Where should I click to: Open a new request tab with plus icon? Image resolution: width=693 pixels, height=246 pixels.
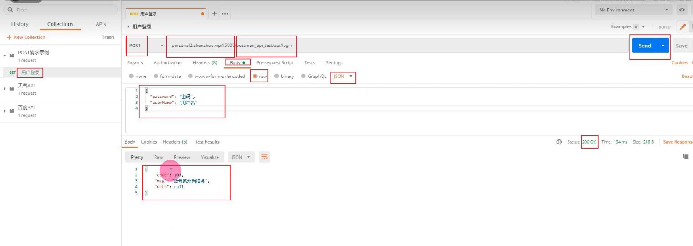(214, 14)
